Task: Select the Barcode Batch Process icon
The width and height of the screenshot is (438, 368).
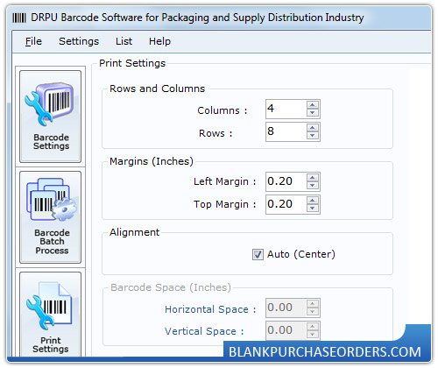Action: point(50,217)
